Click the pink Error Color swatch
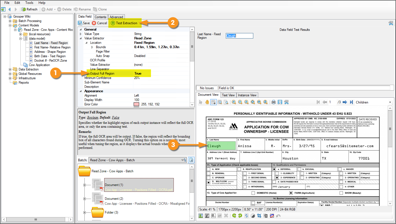 136,104
